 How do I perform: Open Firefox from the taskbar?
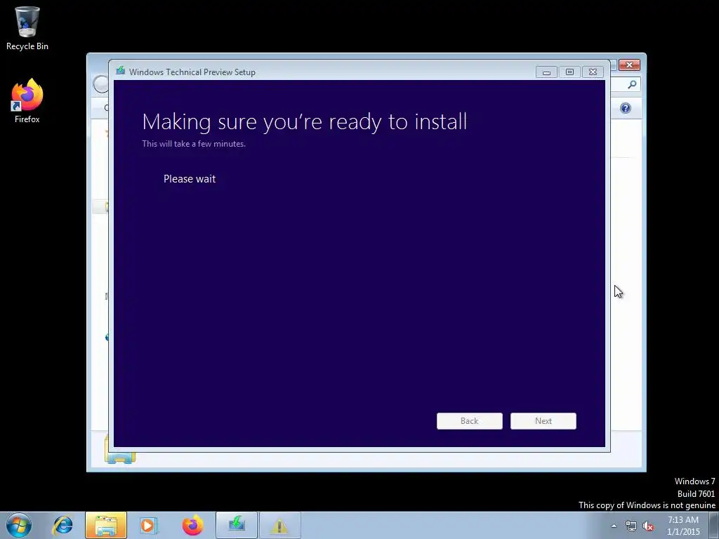192,525
